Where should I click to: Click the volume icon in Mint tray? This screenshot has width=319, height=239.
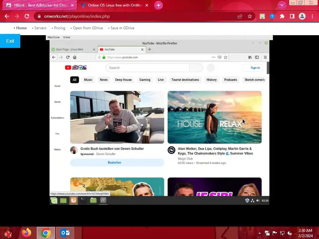point(258,201)
